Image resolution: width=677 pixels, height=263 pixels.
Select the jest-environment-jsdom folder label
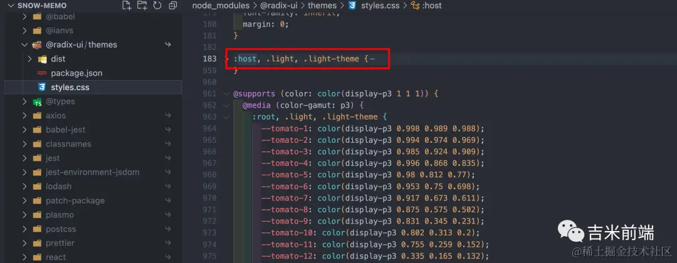(x=92, y=172)
